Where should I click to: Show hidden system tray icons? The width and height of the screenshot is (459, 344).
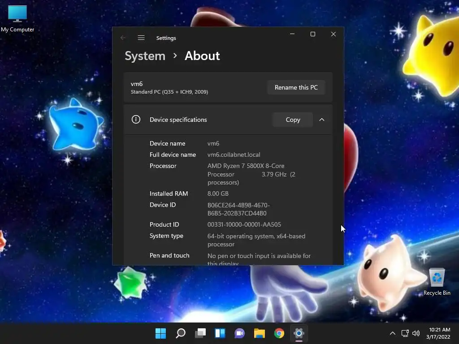393,333
